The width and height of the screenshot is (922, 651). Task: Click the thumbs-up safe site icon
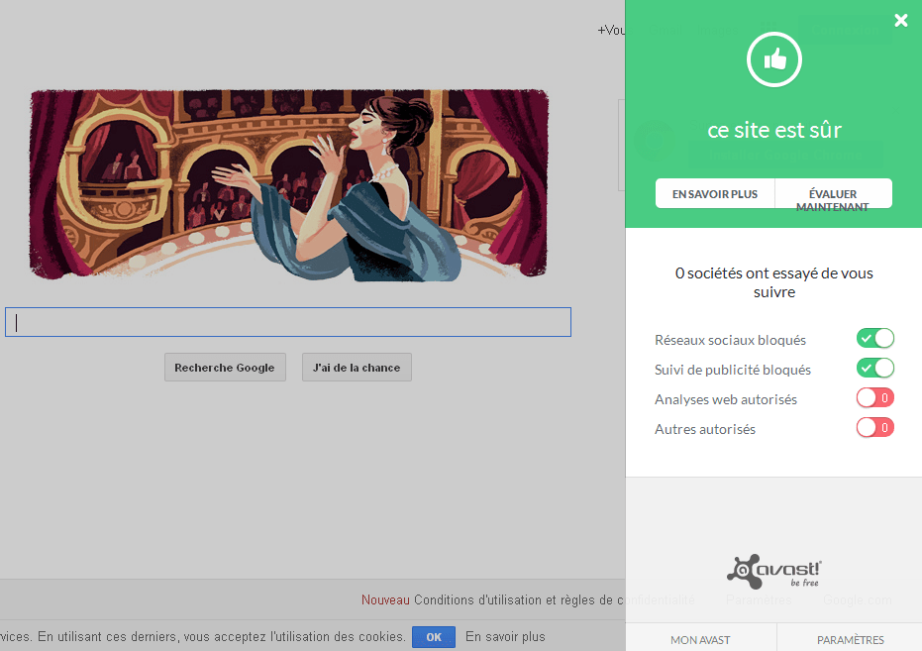[773, 59]
